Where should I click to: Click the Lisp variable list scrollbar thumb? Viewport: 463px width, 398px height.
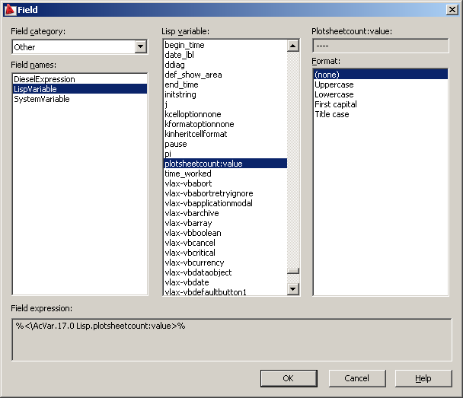pos(293,271)
